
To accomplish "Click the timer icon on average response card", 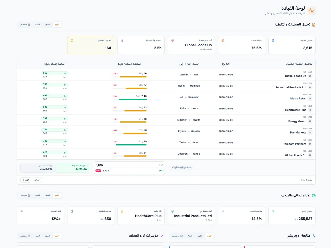I will 122,41.
